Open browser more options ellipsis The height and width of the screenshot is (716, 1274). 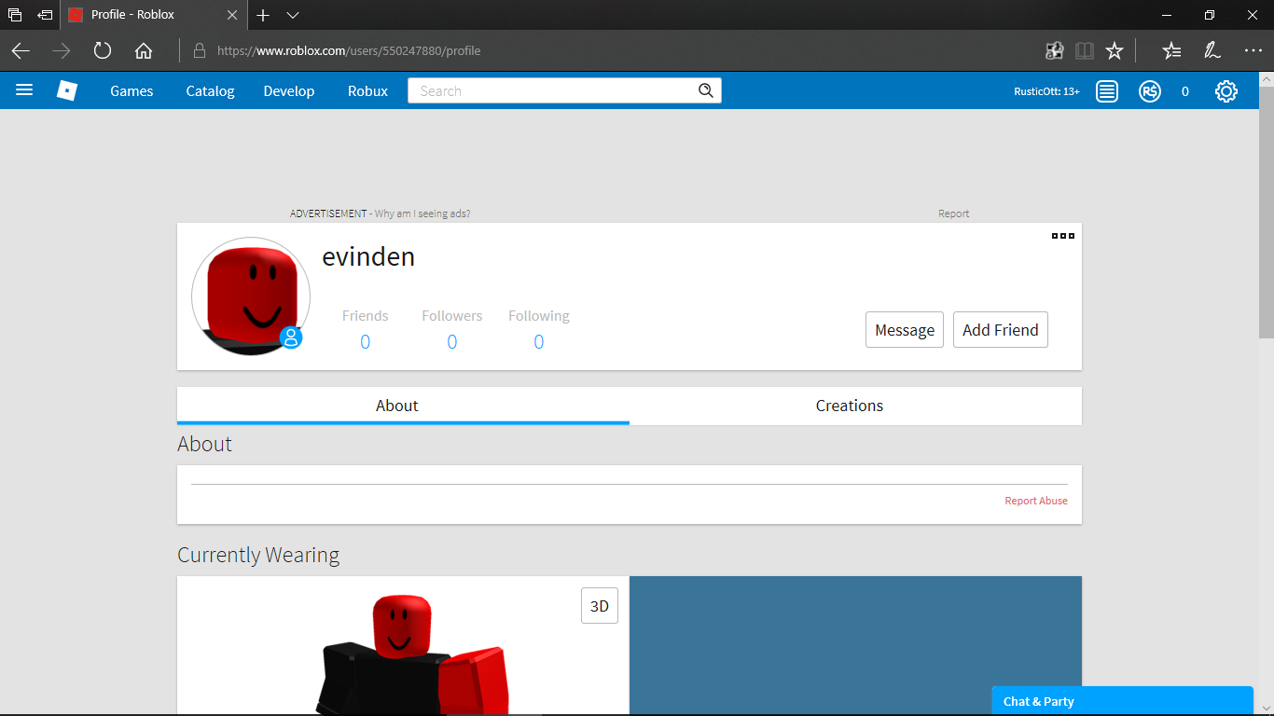pyautogui.click(x=1253, y=51)
